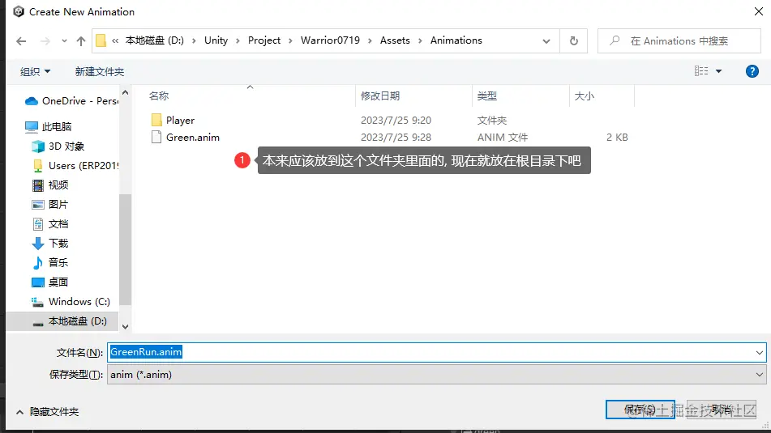Open the recent locations dropdown arrow

click(64, 41)
